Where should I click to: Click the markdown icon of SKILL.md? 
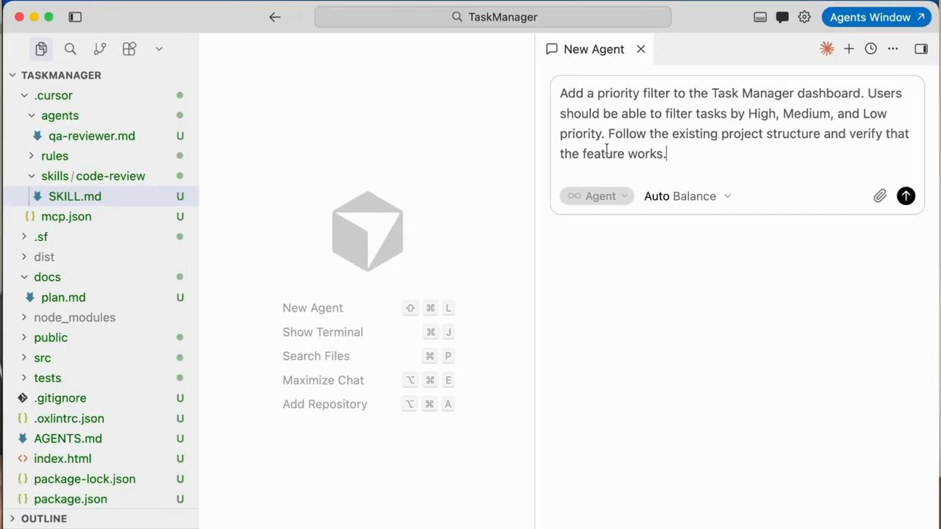[x=37, y=196]
